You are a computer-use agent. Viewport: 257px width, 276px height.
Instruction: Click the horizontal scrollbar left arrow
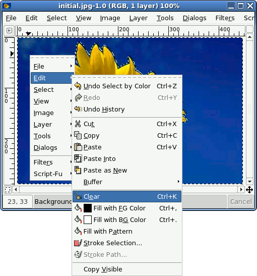pos(16,190)
